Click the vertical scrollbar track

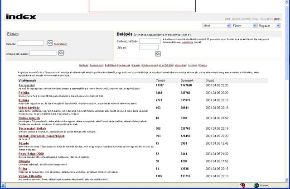[287, 129]
